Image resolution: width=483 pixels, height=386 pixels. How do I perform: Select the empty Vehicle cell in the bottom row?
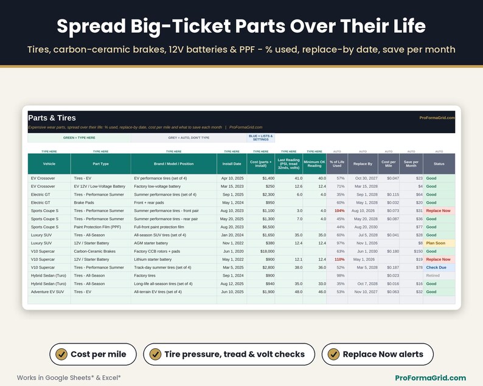click(49, 300)
